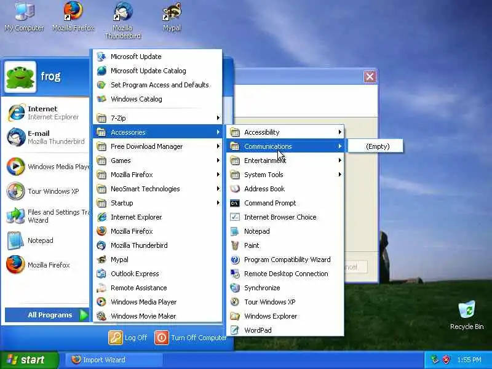The image size is (492, 369).
Task: Expand the Games folder
Action: click(x=157, y=161)
